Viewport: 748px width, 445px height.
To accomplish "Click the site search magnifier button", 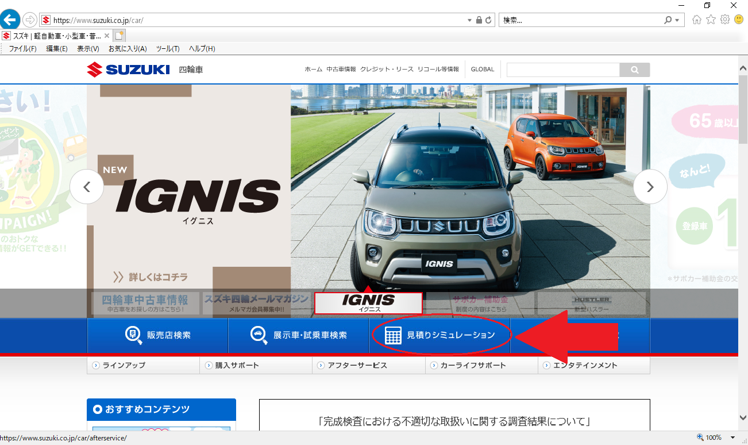I will point(635,70).
